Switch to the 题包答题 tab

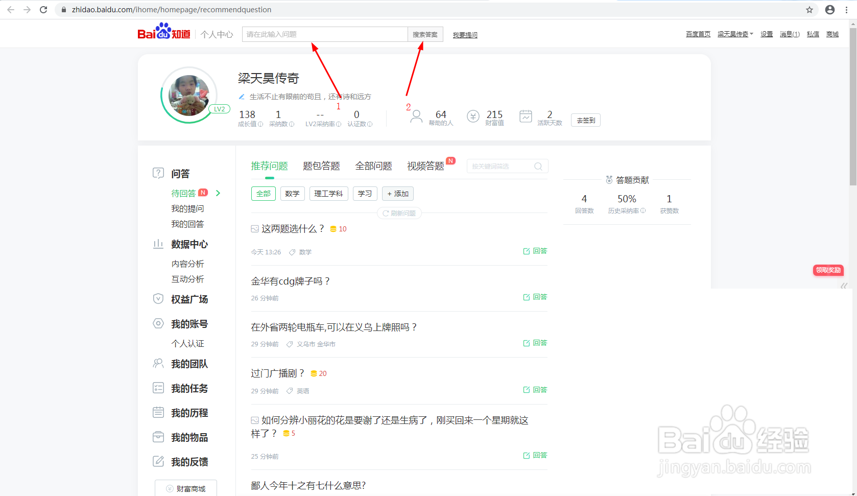[321, 166]
